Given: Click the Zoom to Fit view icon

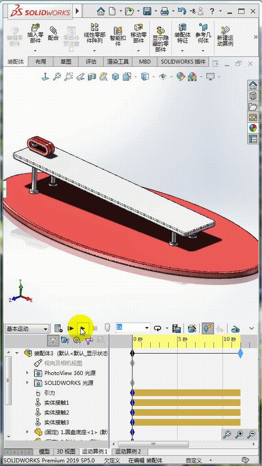Looking at the screenshot, I should pyautogui.click(x=57, y=77).
